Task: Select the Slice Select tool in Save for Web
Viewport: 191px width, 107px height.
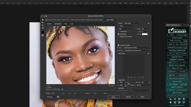Action: (42, 23)
